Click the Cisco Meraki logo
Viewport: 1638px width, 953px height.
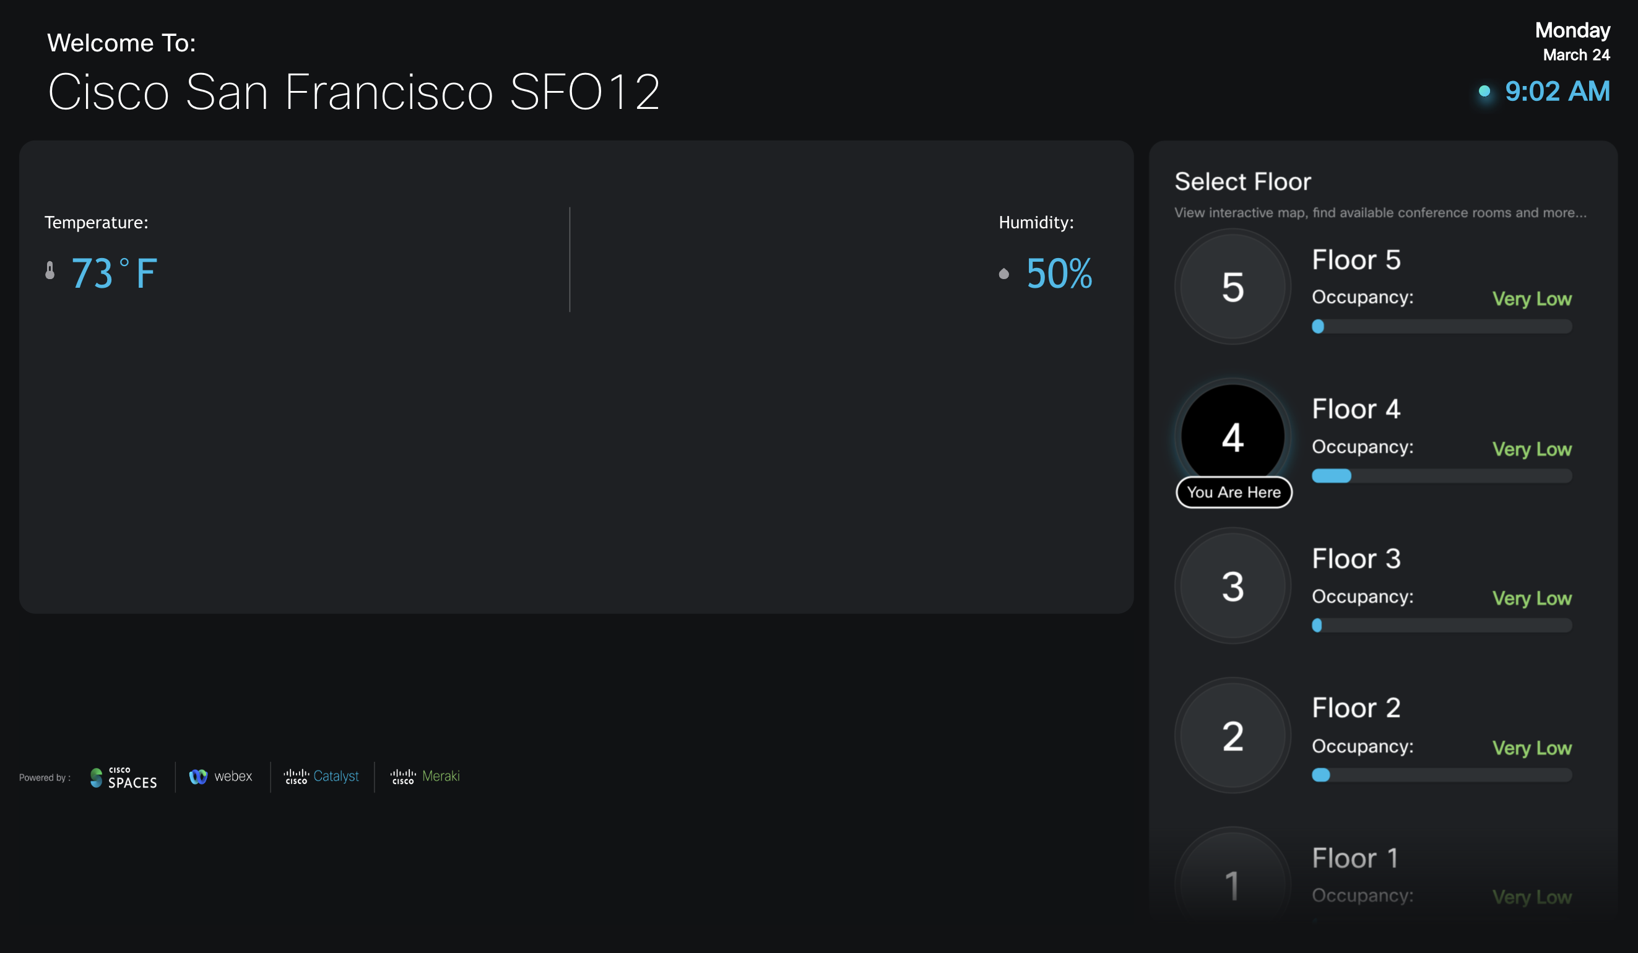[426, 776]
